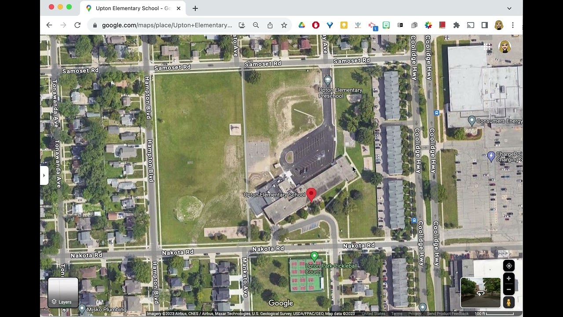Toggle the 100 ft map scale

pos(494,314)
